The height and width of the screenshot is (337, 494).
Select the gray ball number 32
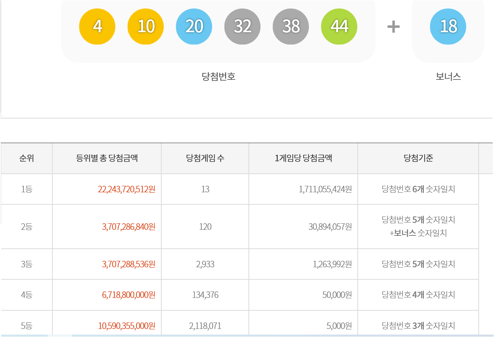point(242,27)
